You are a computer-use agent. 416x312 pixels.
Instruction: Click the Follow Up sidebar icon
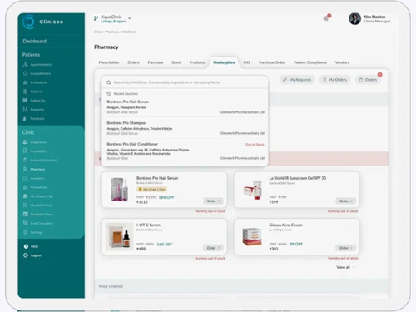(25, 101)
